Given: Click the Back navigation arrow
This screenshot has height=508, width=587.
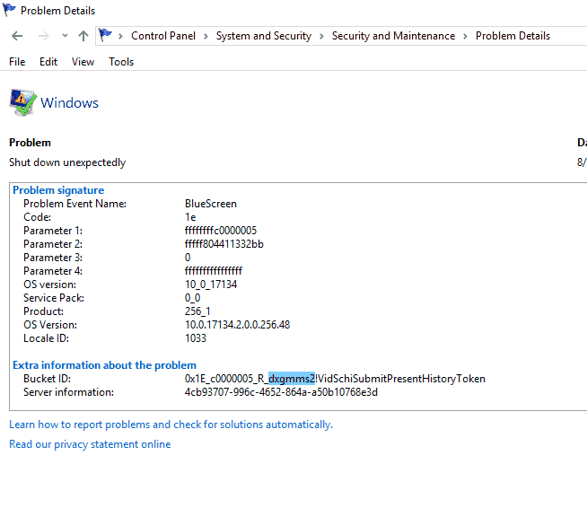Looking at the screenshot, I should pos(17,36).
